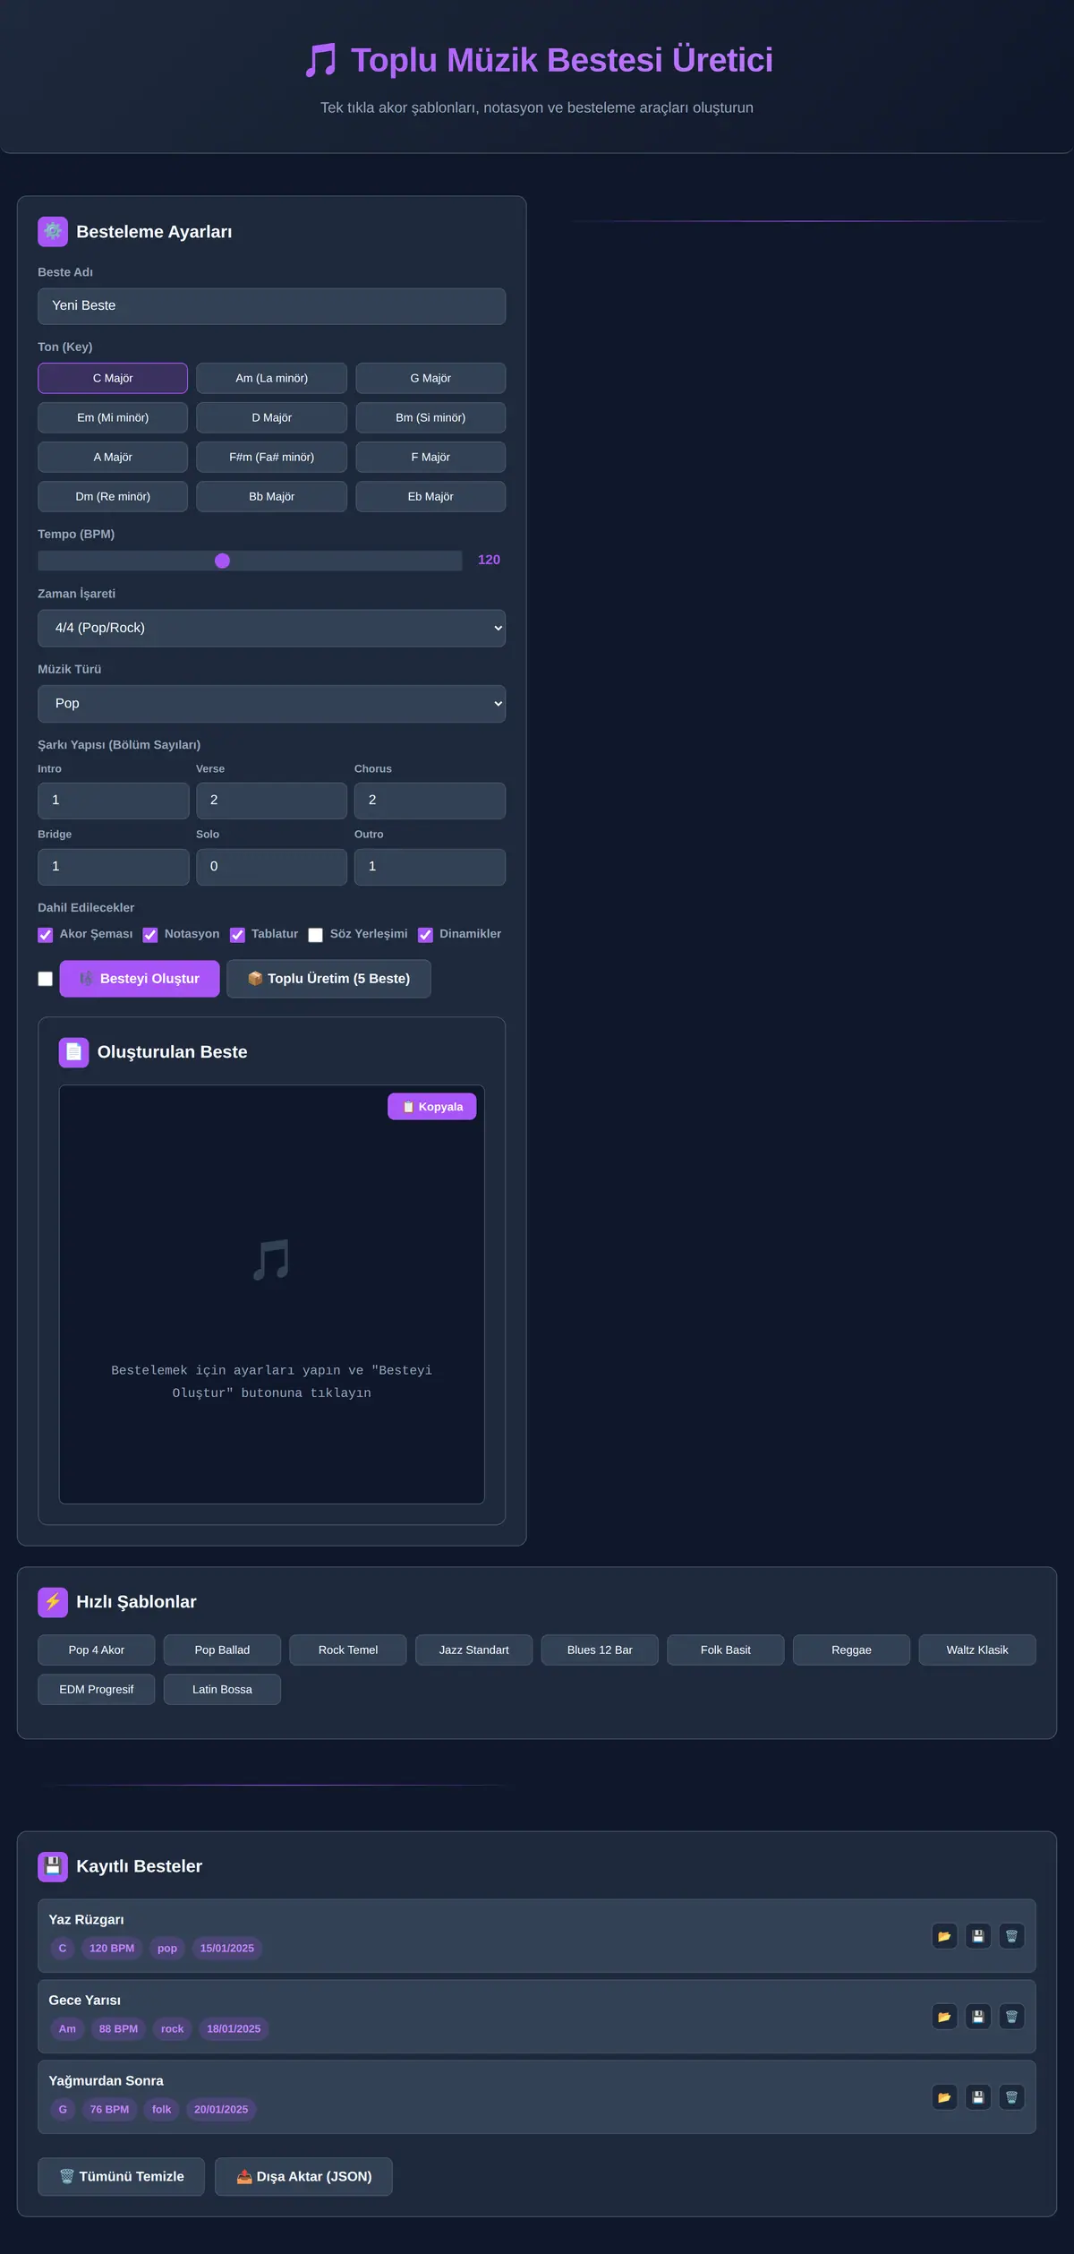1074x2254 pixels.
Task: Click the disk icon on Gece Yarısı row
Action: [x=978, y=2016]
